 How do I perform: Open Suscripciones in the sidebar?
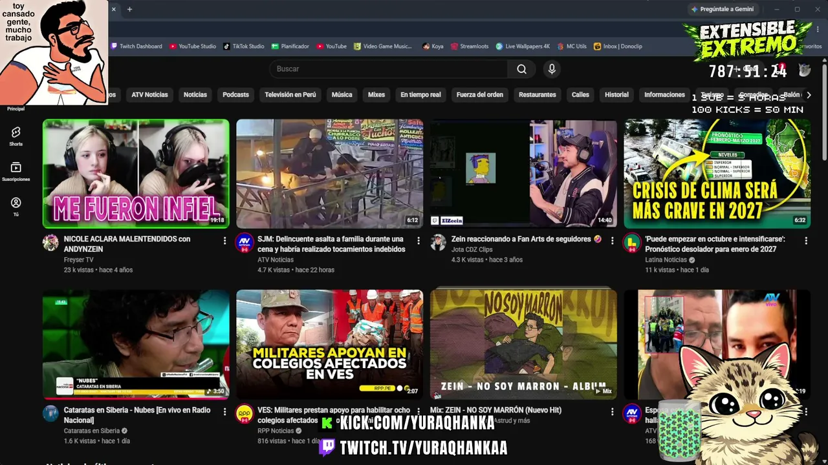(16, 171)
